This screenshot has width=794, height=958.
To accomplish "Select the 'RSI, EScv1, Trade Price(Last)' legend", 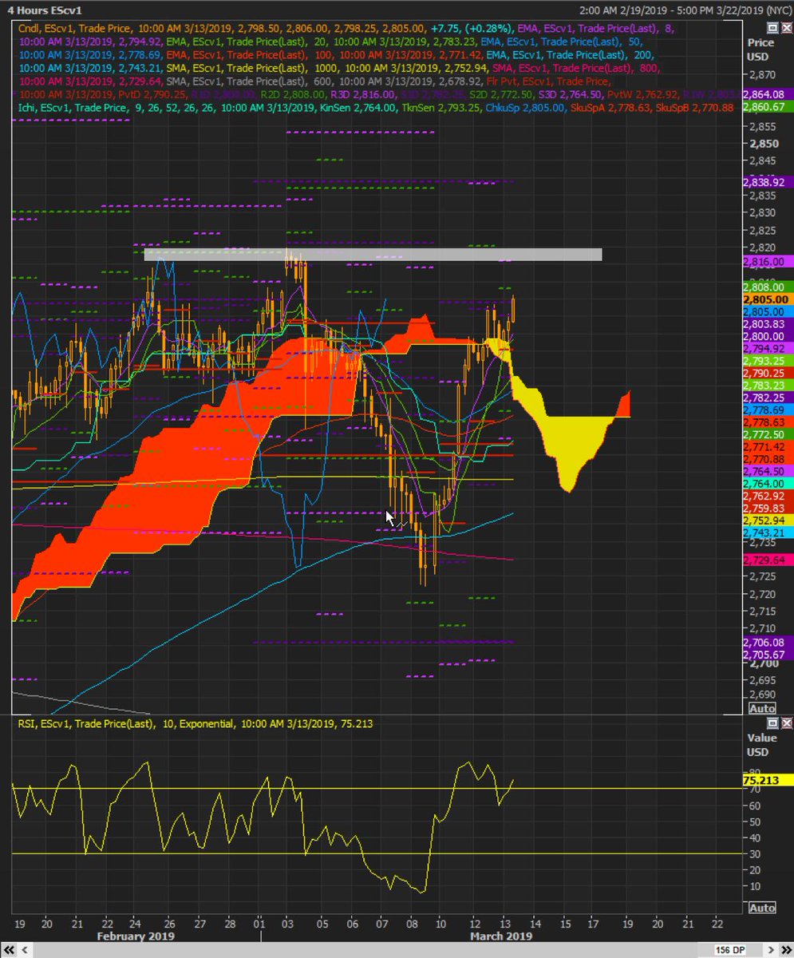I will [x=90, y=723].
